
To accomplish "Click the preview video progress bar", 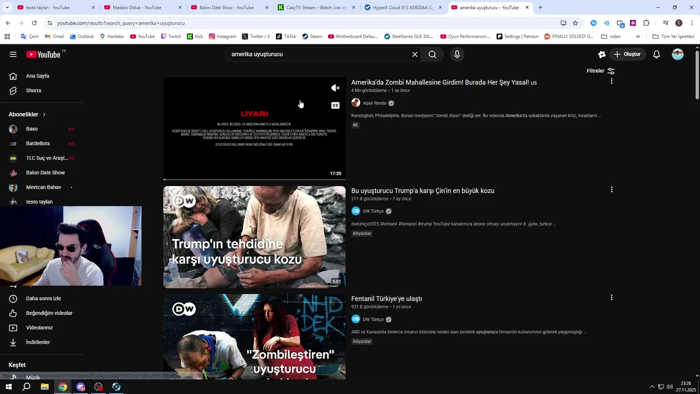I will (254, 179).
